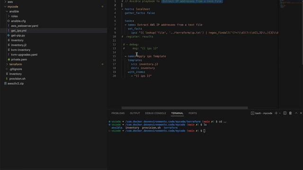Open the launch profile dropdown beside plus

(280, 113)
